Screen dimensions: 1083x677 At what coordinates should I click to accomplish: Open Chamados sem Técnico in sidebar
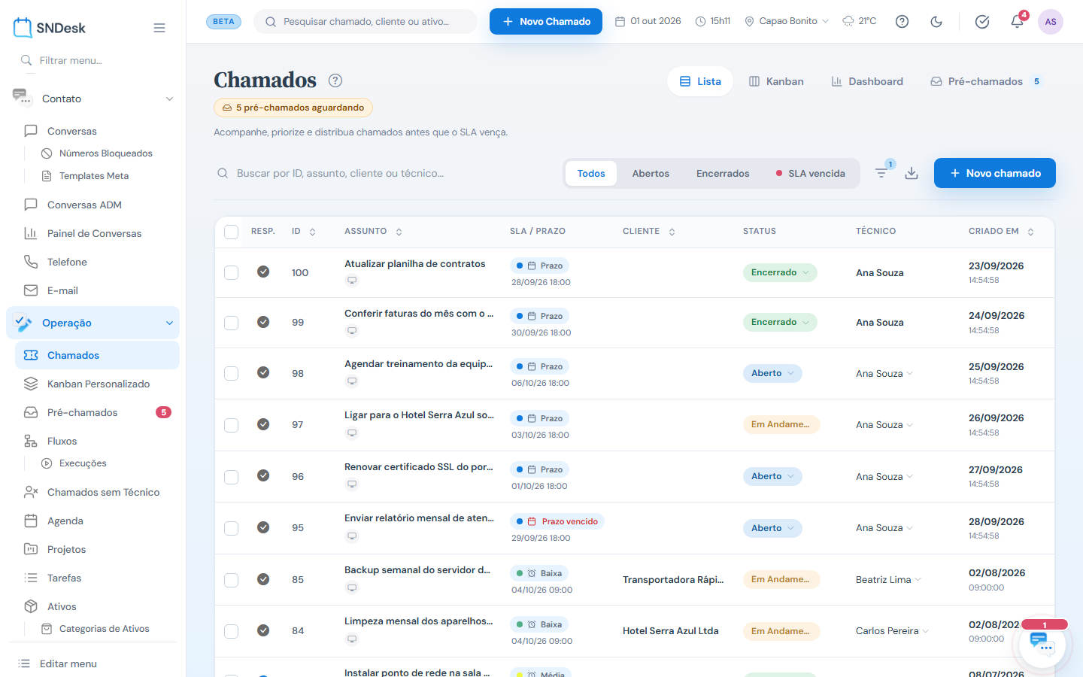pos(103,492)
